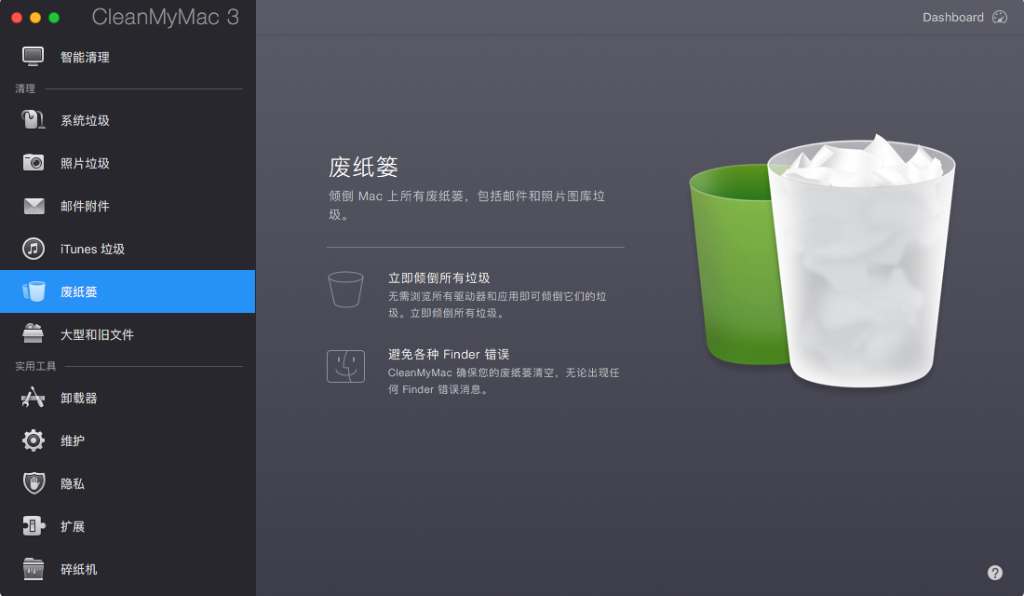Go to 扩展 in the sidebar
Image resolution: width=1024 pixels, height=596 pixels.
pos(128,527)
